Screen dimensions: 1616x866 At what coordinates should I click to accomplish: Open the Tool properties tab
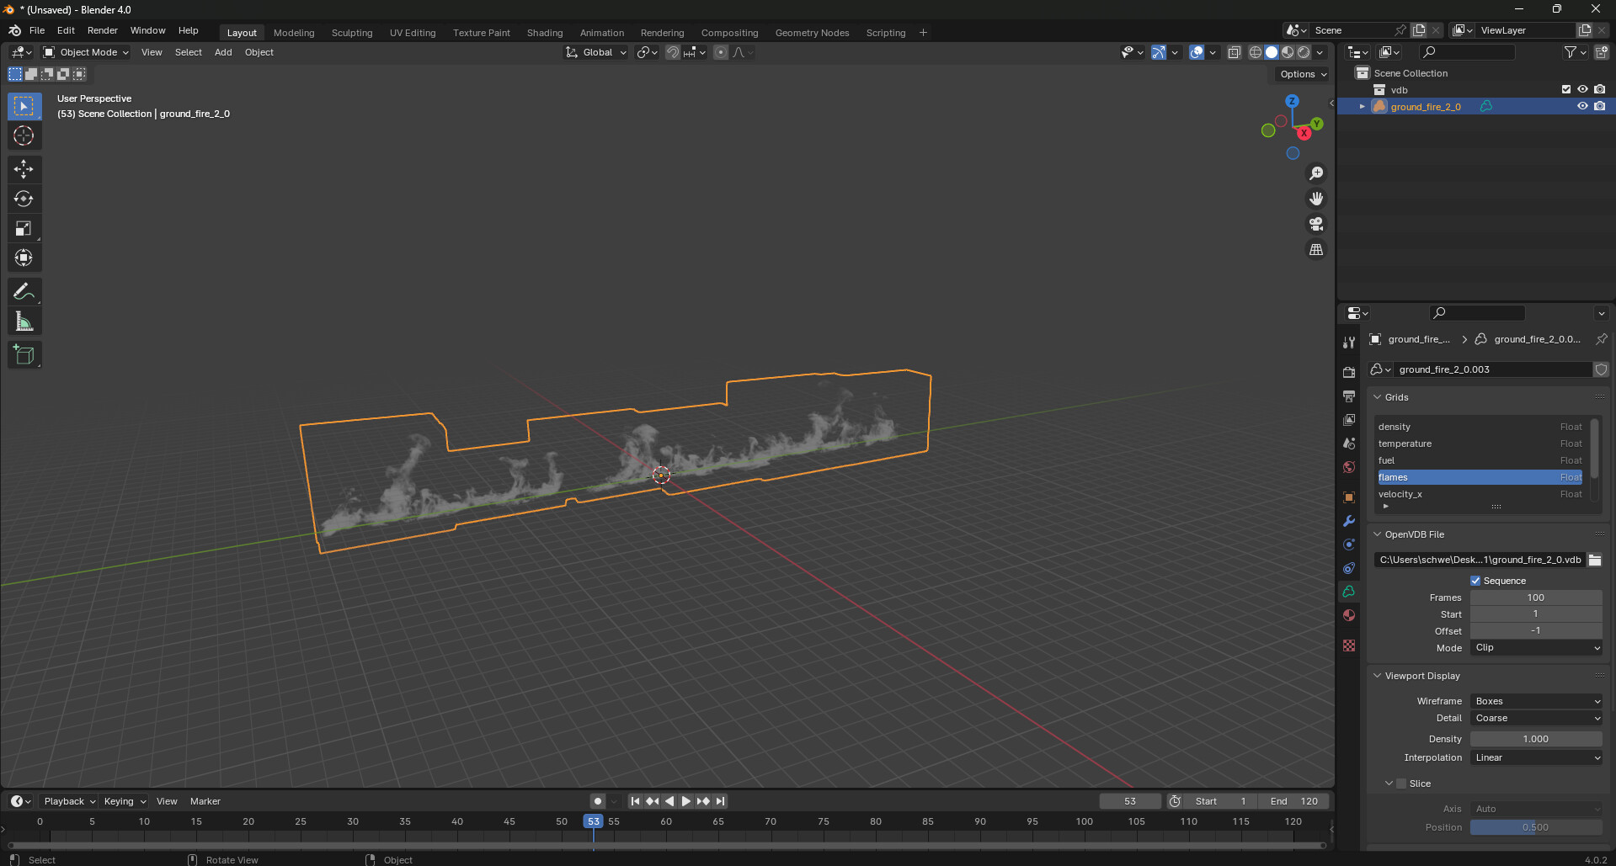click(1349, 343)
